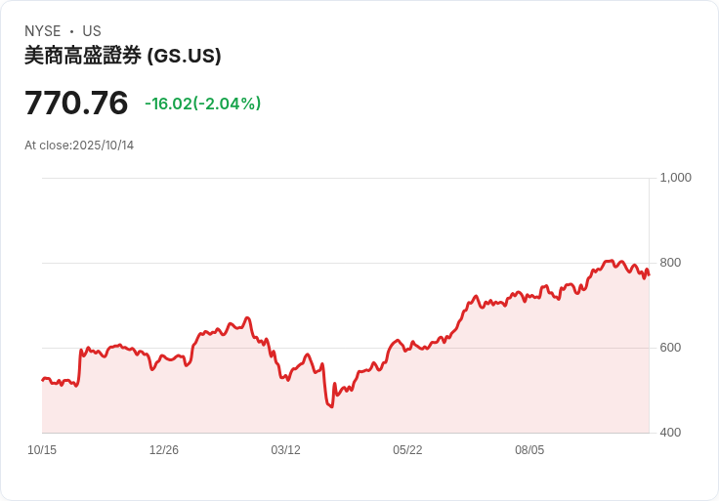The image size is (719, 501).
Task: Select the 08/05 date axis label
Action: tap(529, 450)
